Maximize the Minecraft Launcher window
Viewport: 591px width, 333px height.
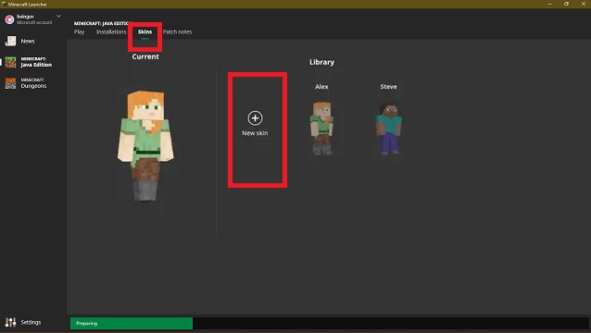click(566, 4)
